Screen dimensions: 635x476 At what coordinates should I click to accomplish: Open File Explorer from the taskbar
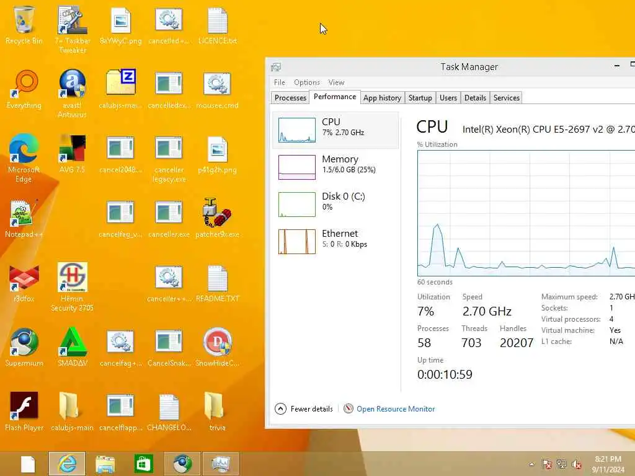(105, 464)
